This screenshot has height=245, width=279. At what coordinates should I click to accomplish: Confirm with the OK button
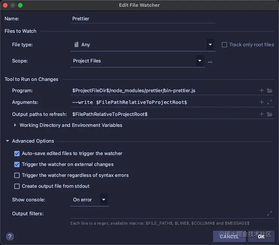click(x=261, y=236)
